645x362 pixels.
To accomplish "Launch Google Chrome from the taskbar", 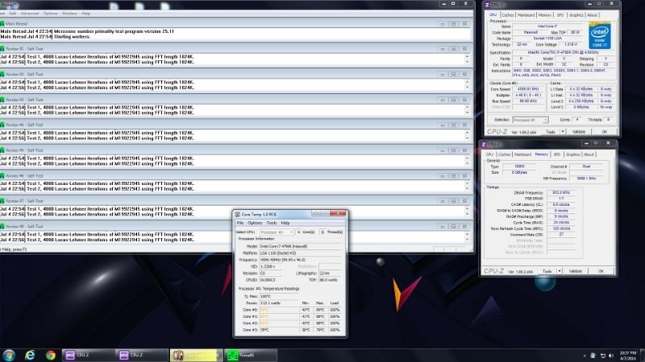I will click(x=51, y=355).
